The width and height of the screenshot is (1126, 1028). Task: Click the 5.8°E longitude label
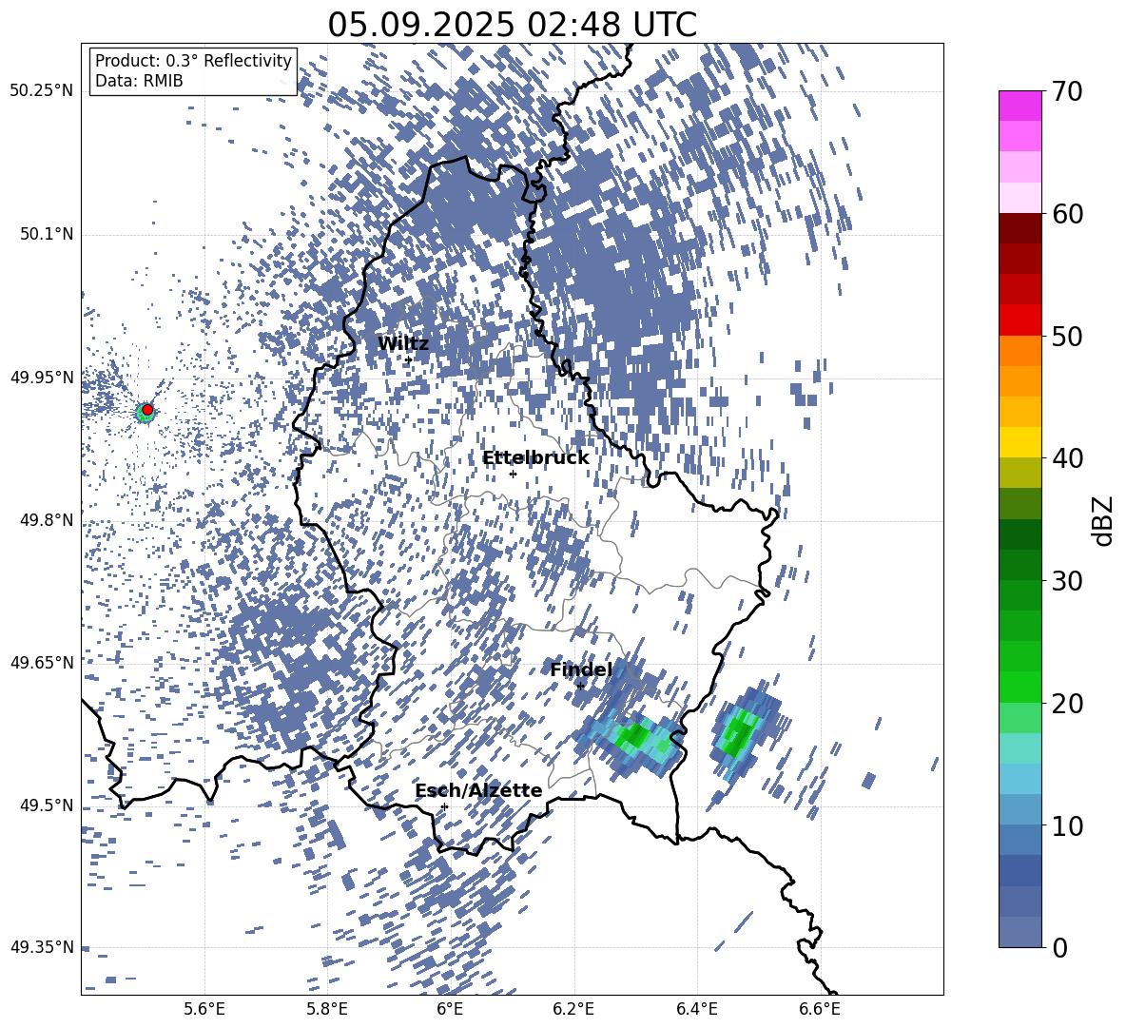[x=327, y=1010]
